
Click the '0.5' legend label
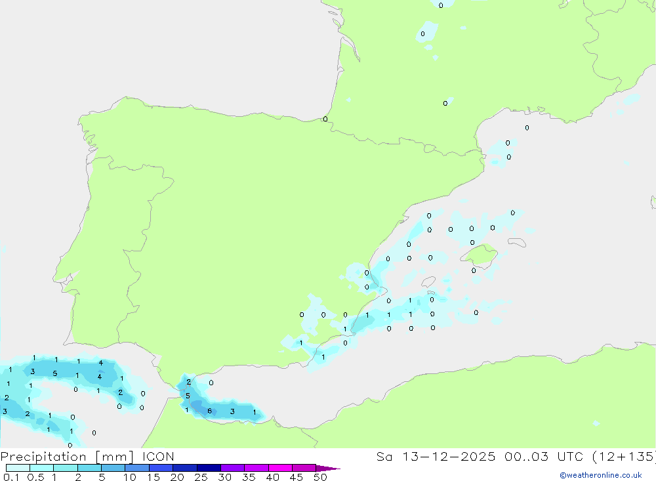pyautogui.click(x=35, y=477)
